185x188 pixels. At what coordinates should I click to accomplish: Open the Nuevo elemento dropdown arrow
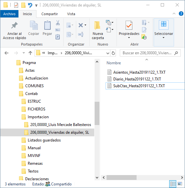(112, 22)
